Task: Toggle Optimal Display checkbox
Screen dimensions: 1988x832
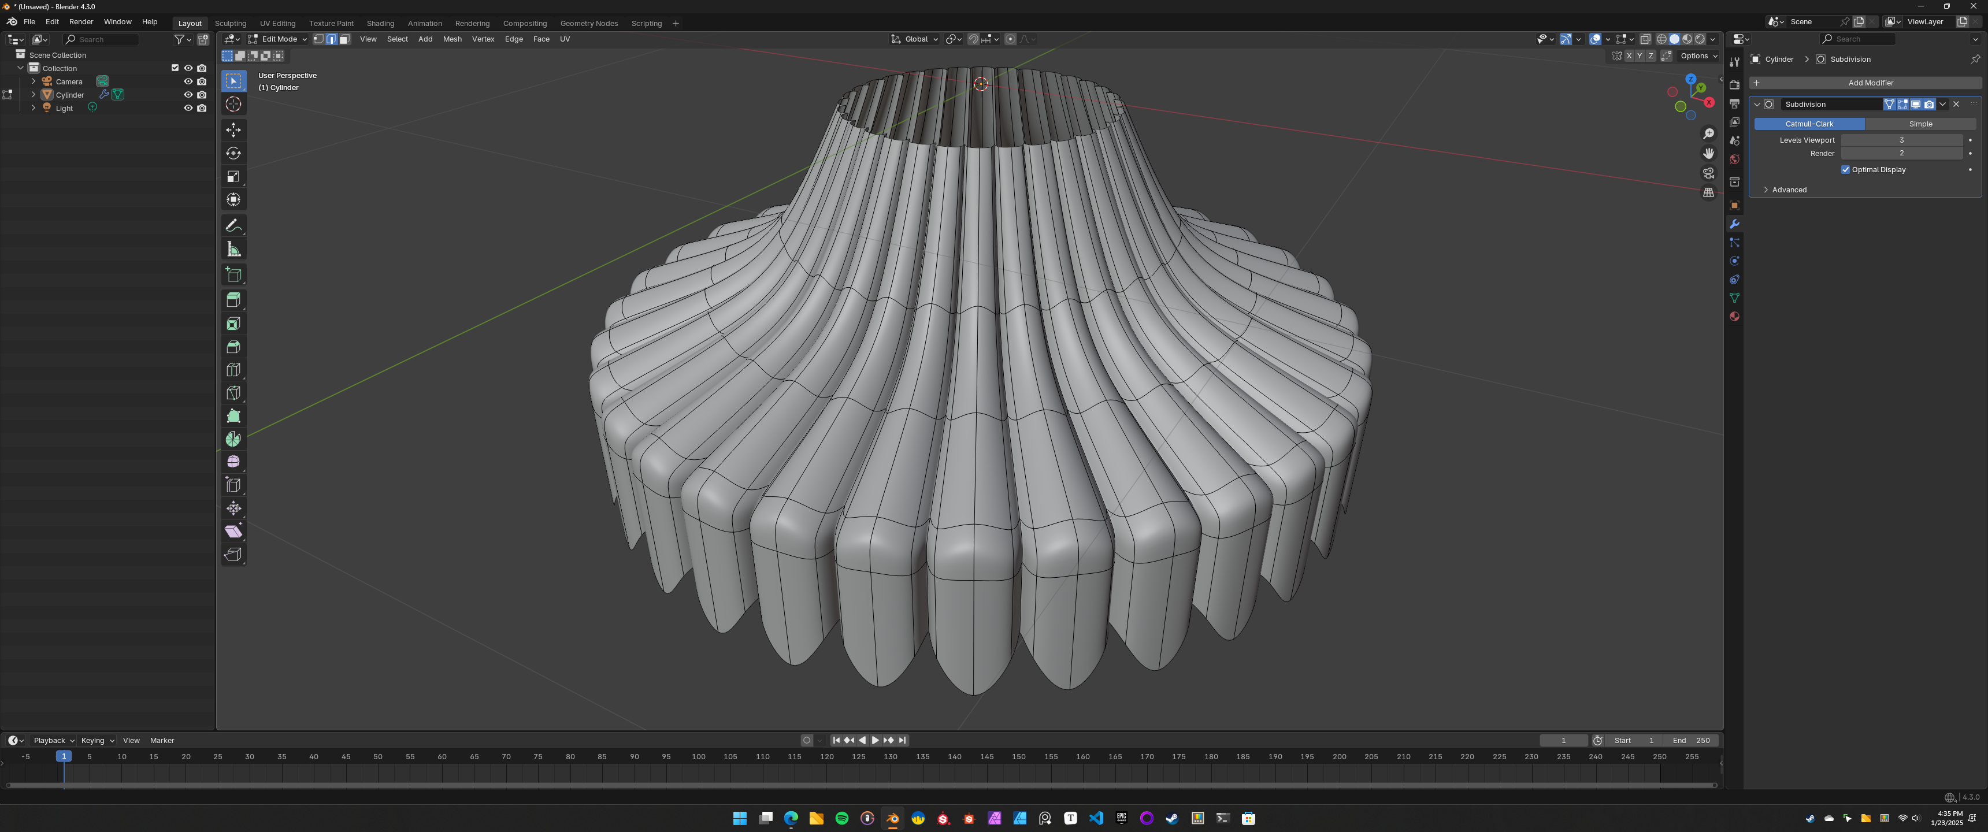Action: click(x=1845, y=170)
